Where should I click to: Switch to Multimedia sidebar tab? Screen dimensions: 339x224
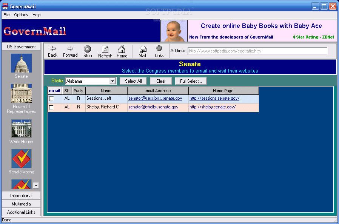21,204
